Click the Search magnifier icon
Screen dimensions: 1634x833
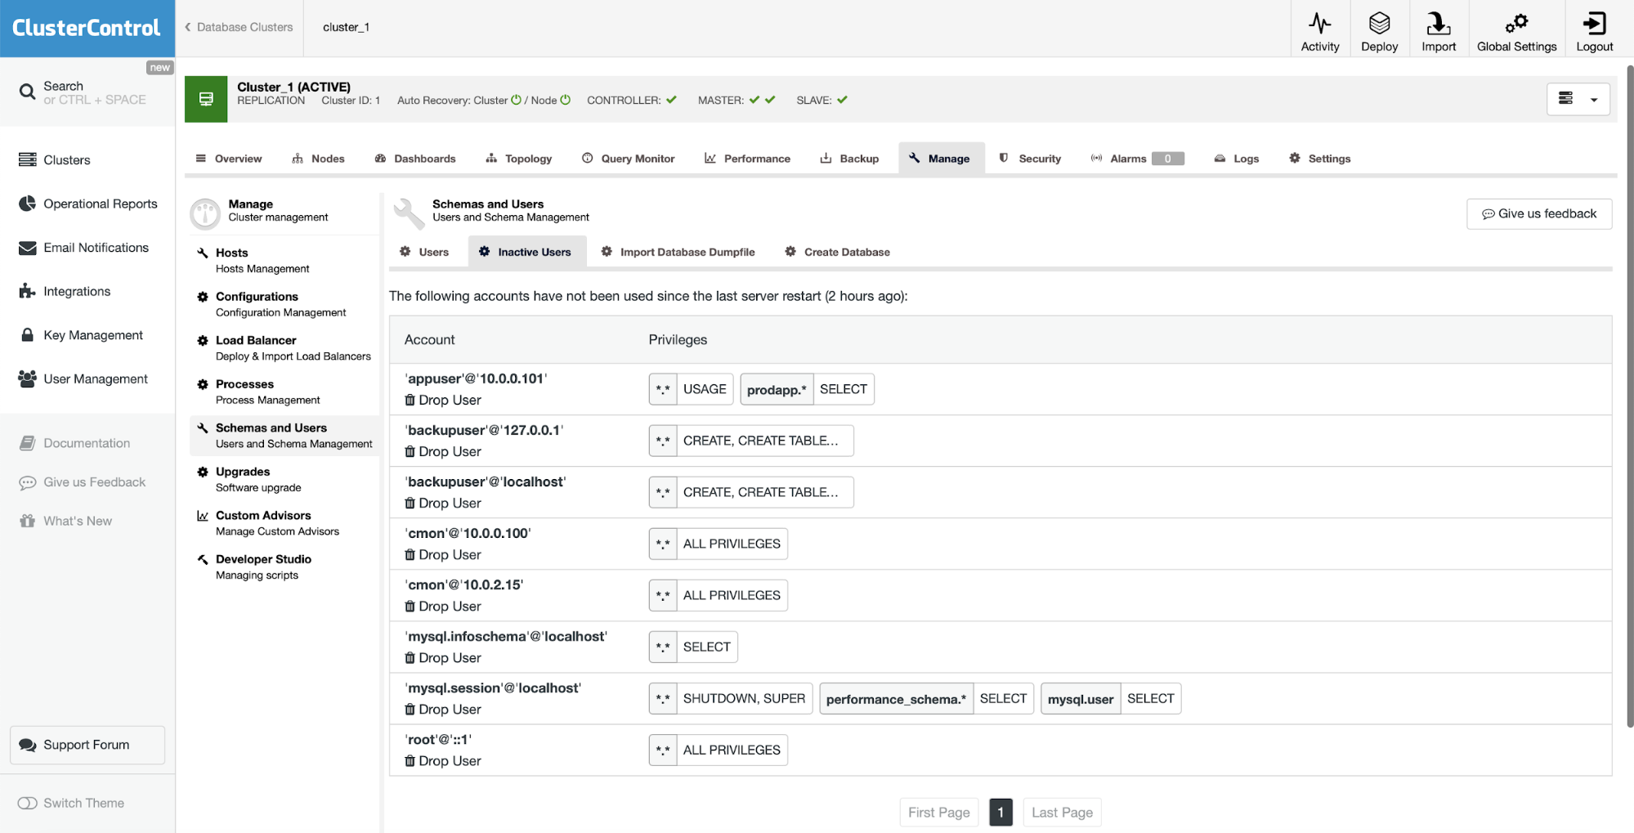[x=27, y=92]
